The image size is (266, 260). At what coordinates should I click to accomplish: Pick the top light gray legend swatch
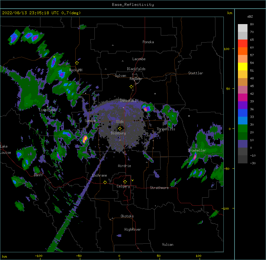tap(243, 28)
